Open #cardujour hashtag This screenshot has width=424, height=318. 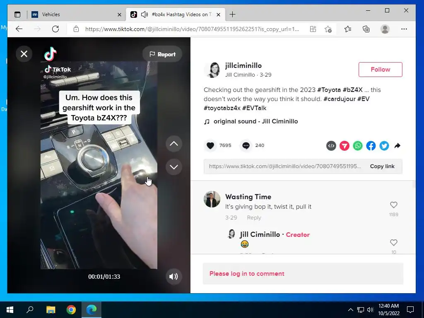[340, 99]
